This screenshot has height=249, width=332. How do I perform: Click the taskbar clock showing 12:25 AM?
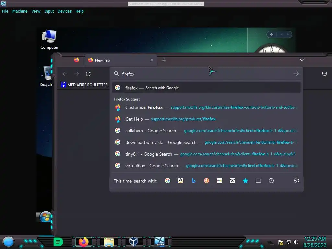pyautogui.click(x=315, y=242)
